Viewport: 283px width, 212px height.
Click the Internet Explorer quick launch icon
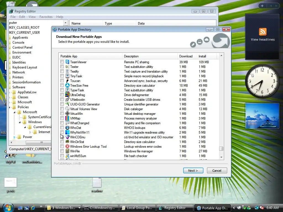tap(33, 208)
